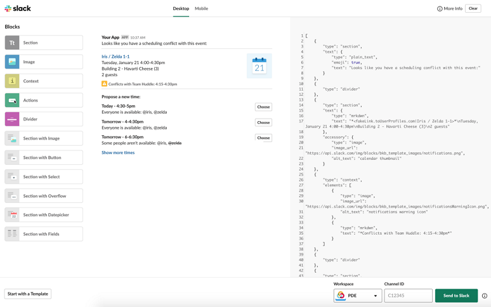Image resolution: width=491 pixels, height=307 pixels.
Task: Add a Context block icon
Action: [12, 81]
